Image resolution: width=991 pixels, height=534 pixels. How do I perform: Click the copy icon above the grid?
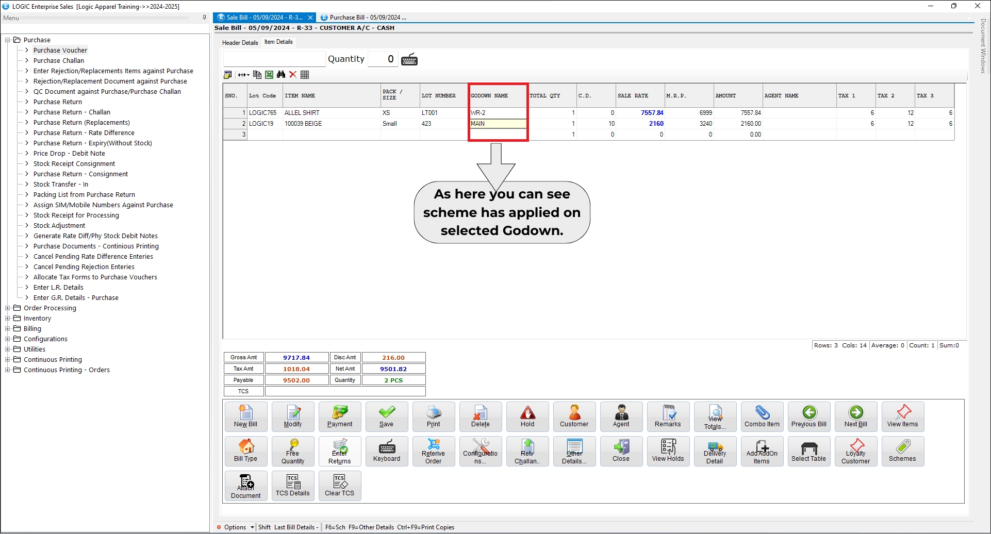click(x=257, y=75)
